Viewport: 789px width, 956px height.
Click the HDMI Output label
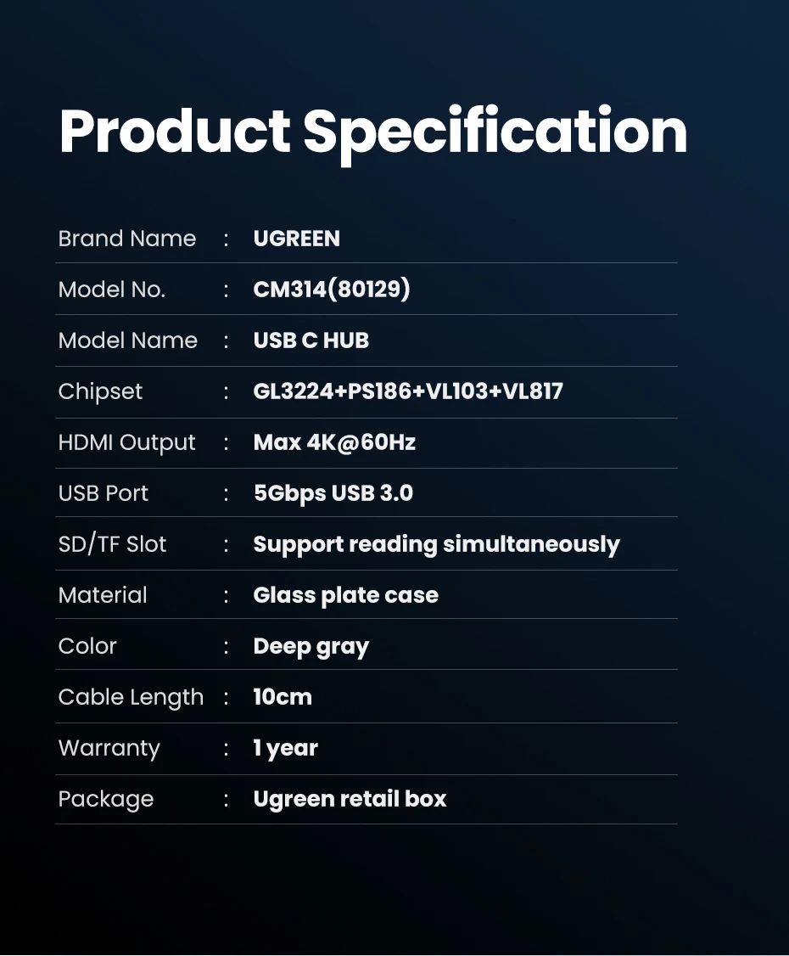[127, 442]
